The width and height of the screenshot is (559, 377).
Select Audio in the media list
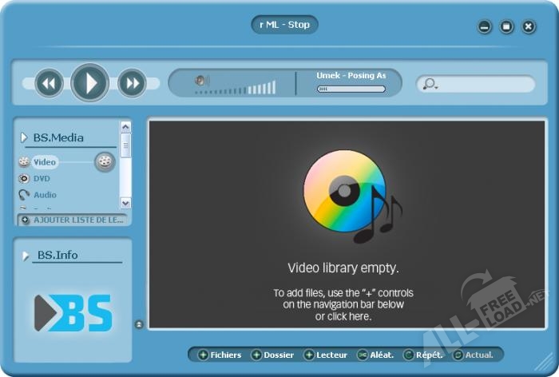click(x=45, y=195)
